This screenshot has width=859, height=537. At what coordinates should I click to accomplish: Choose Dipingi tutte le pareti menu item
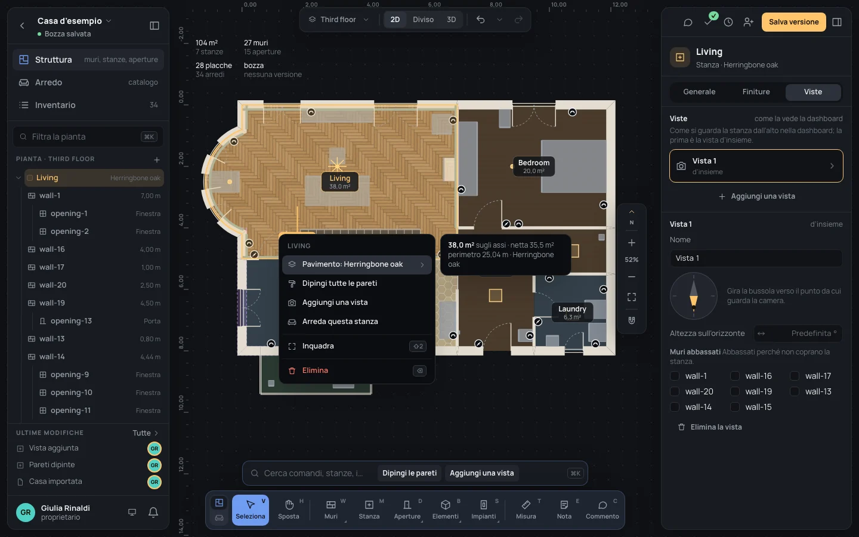(x=357, y=283)
